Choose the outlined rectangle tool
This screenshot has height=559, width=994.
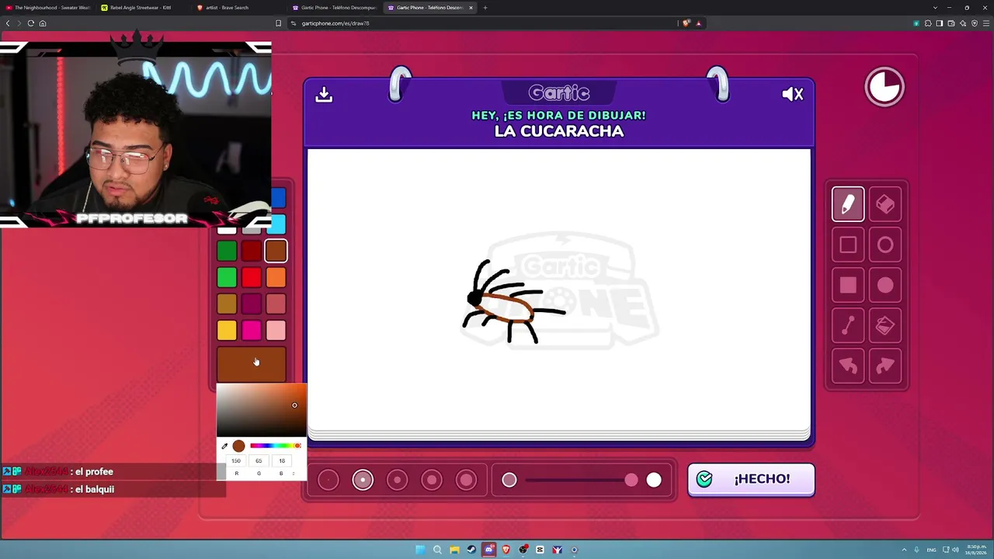click(848, 245)
